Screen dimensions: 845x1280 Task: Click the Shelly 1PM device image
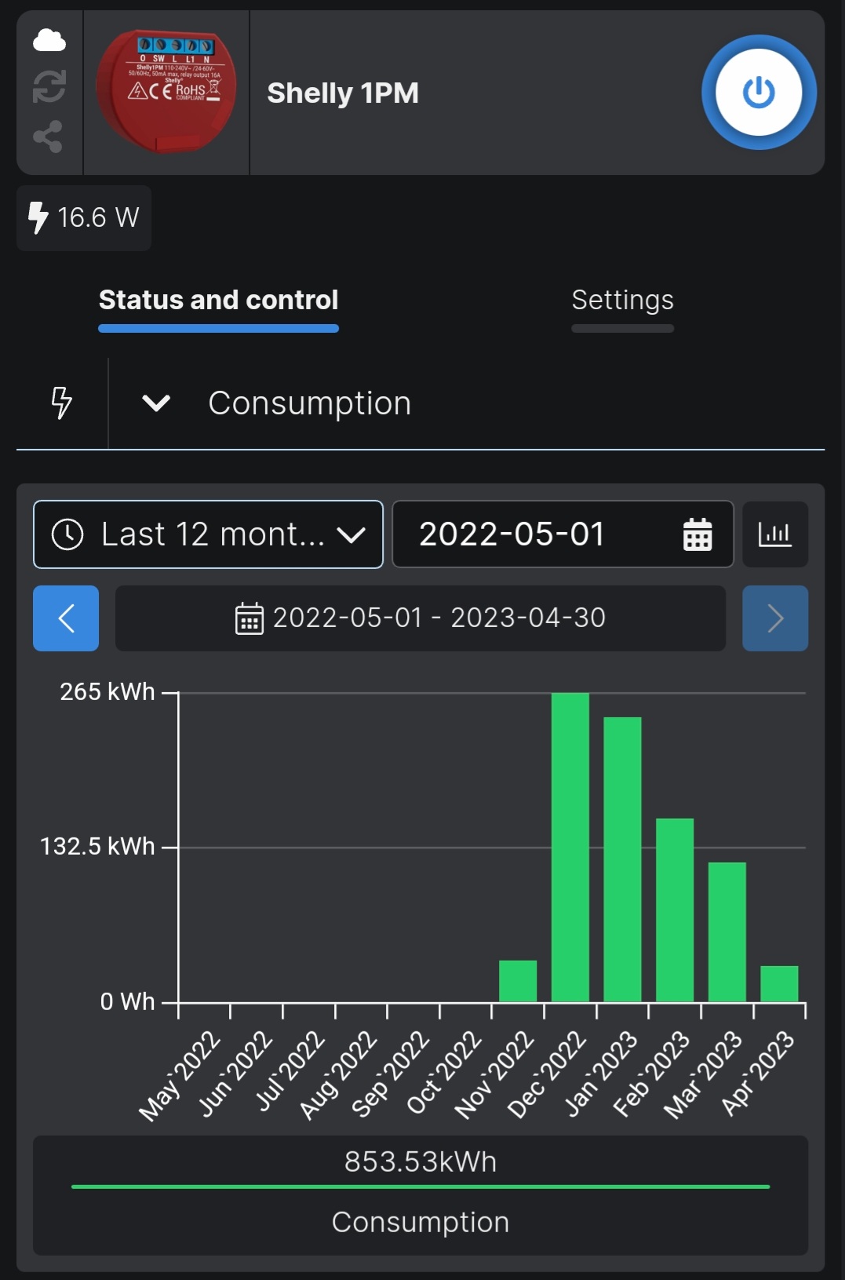pos(166,92)
